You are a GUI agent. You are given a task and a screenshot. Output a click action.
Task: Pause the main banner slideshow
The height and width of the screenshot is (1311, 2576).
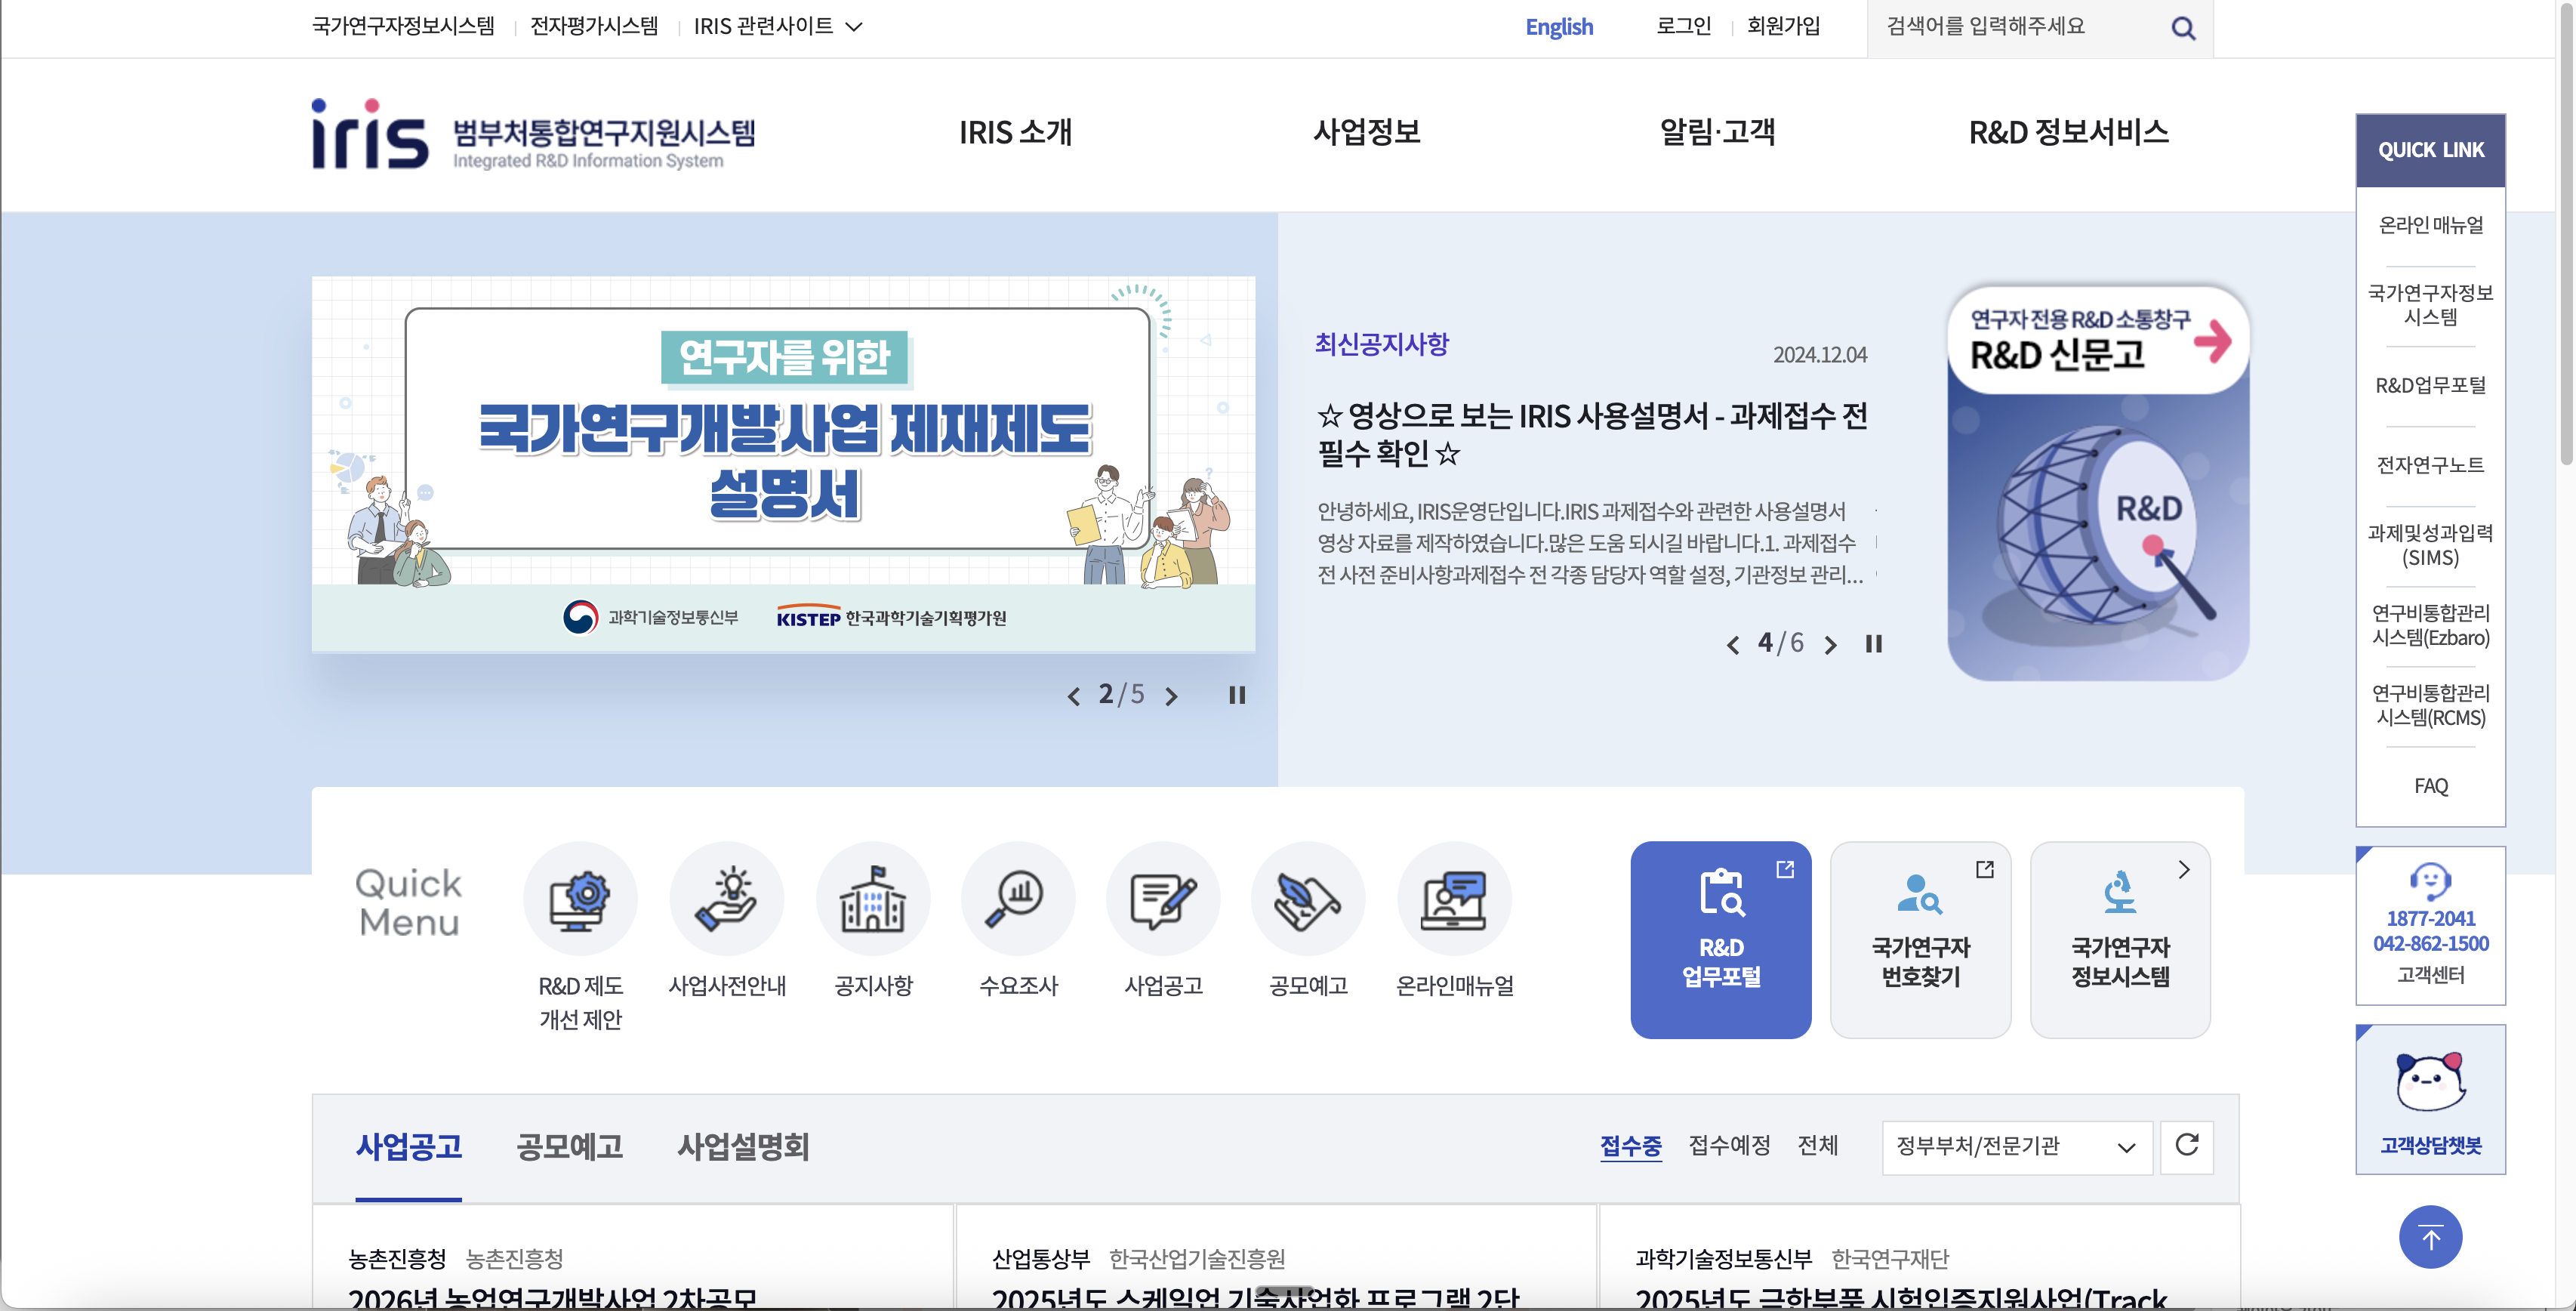(1237, 695)
